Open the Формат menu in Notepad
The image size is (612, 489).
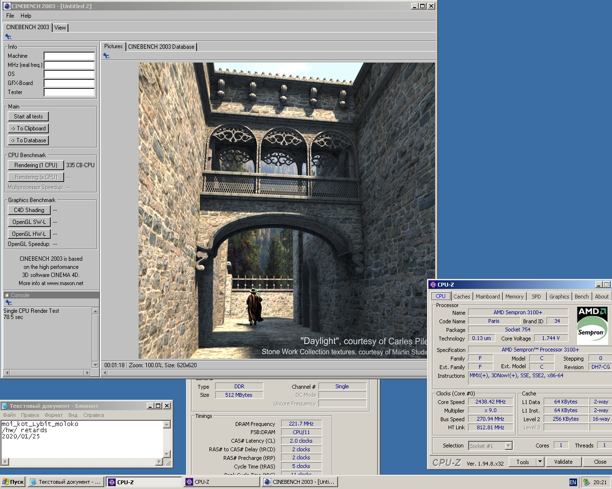54,415
